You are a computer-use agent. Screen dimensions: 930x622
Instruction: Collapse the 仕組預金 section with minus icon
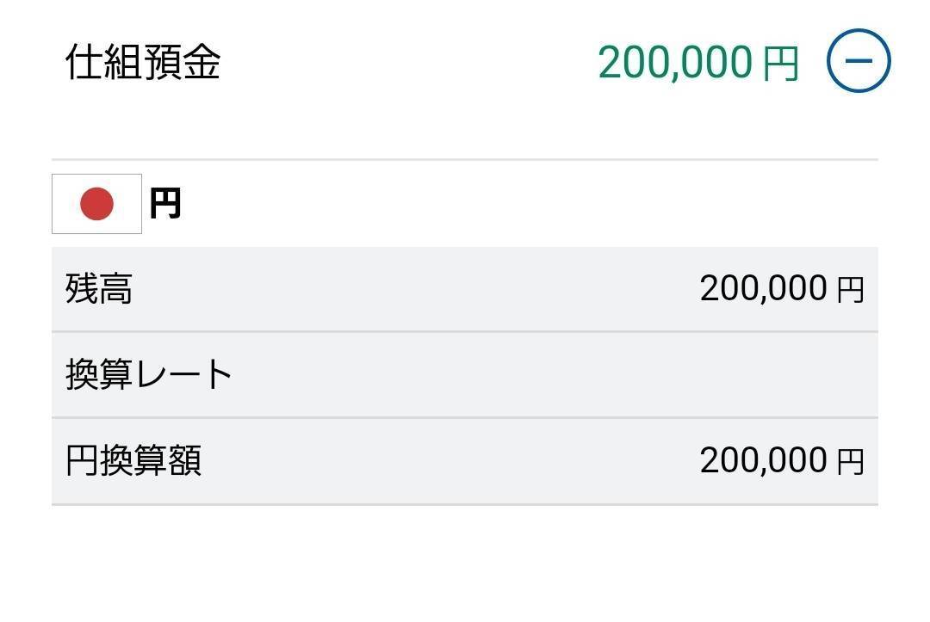(859, 60)
